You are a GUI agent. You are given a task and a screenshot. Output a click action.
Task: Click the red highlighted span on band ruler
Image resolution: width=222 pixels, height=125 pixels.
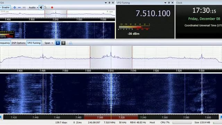tap(111, 117)
